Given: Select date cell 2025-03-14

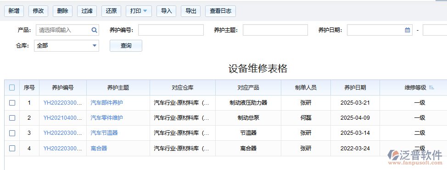Looking at the screenshot, I should click(x=355, y=133).
